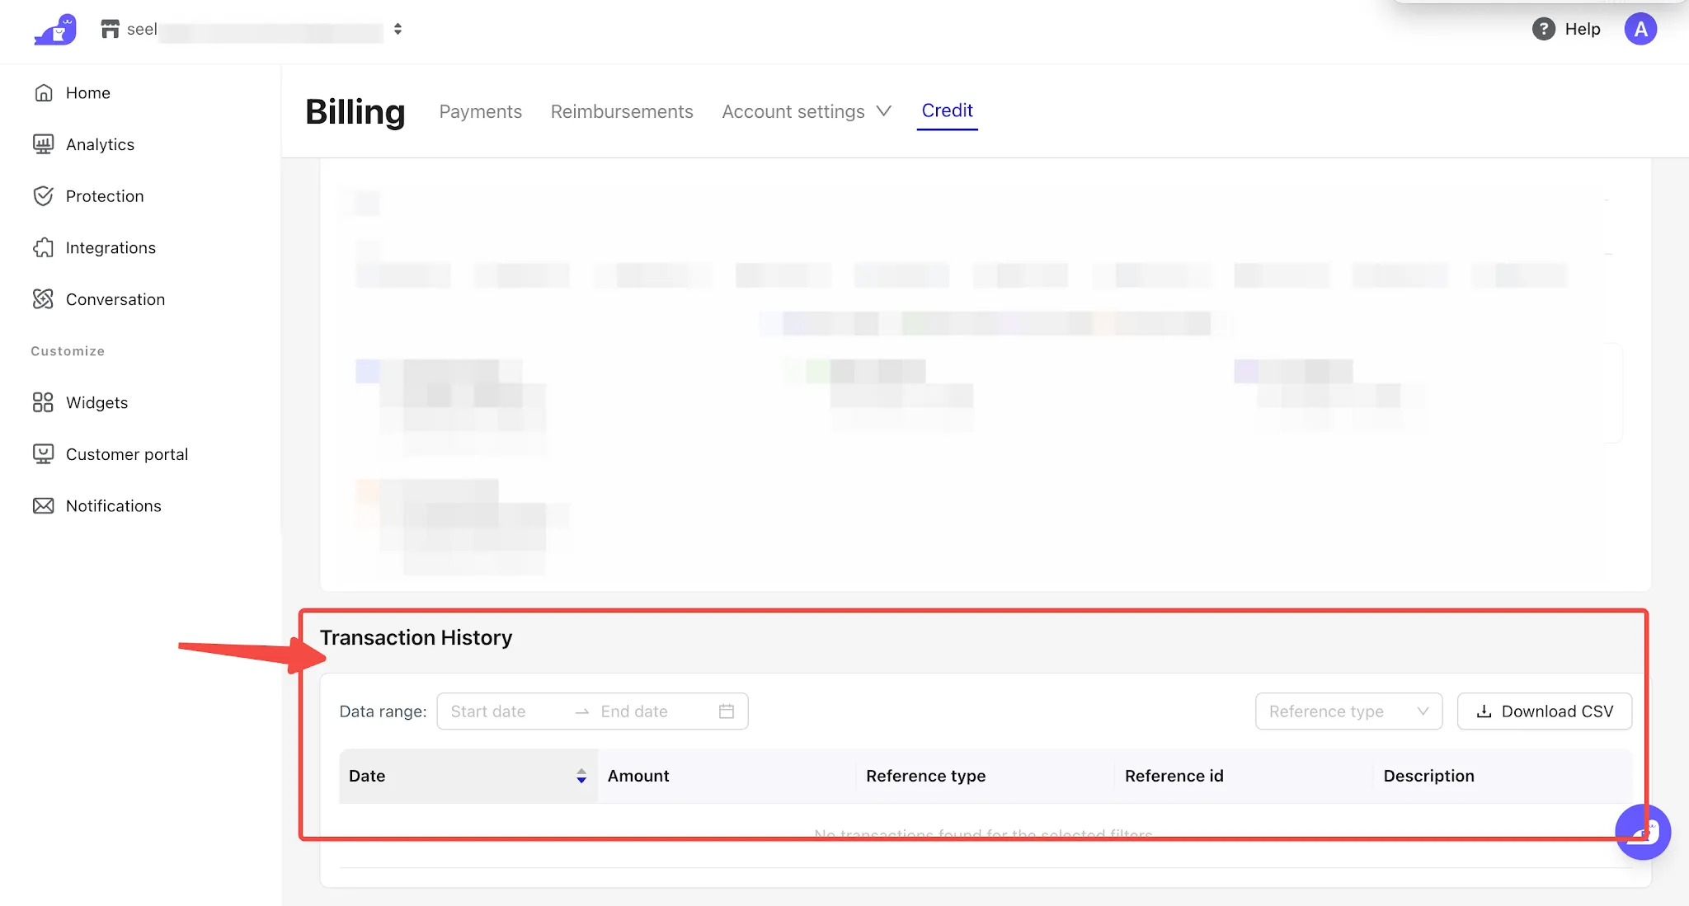
Task: Click the Reference type column header
Action: 986,776
